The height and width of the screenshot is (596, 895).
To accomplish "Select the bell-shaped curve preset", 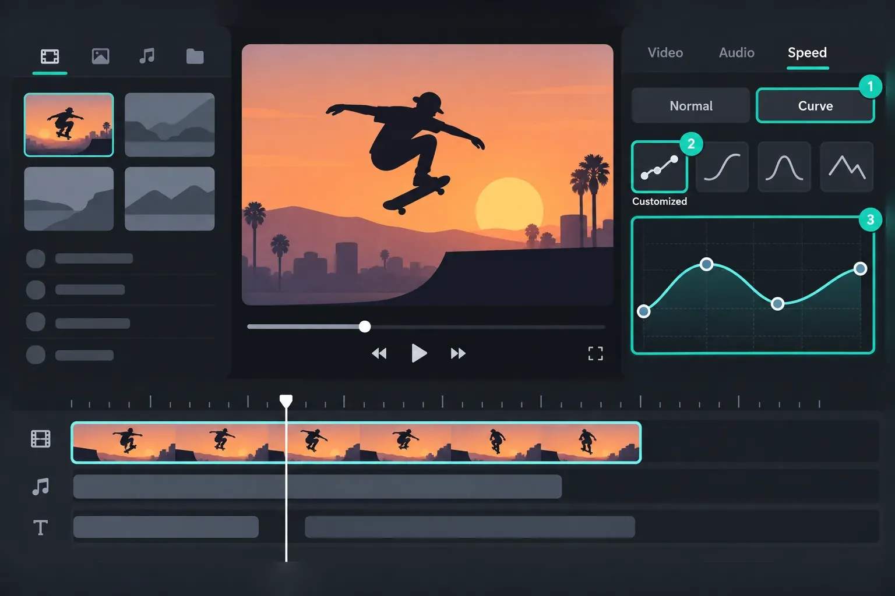I will (784, 167).
